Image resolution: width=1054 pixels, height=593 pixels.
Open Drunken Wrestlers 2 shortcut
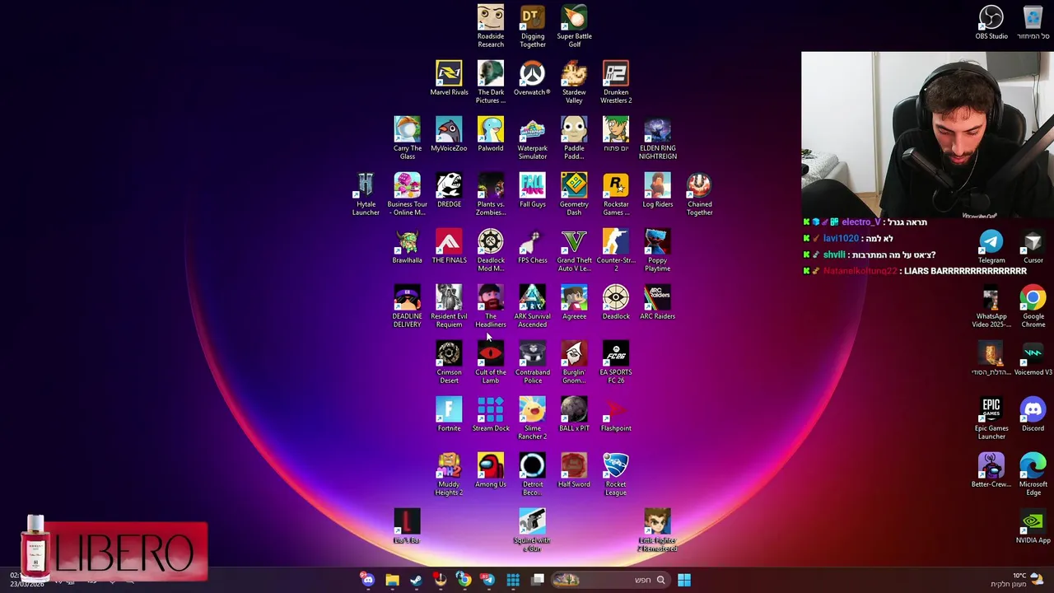616,82
